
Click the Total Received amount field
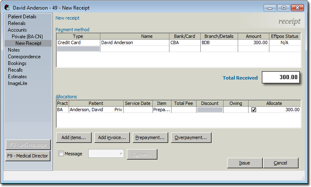tap(281, 77)
